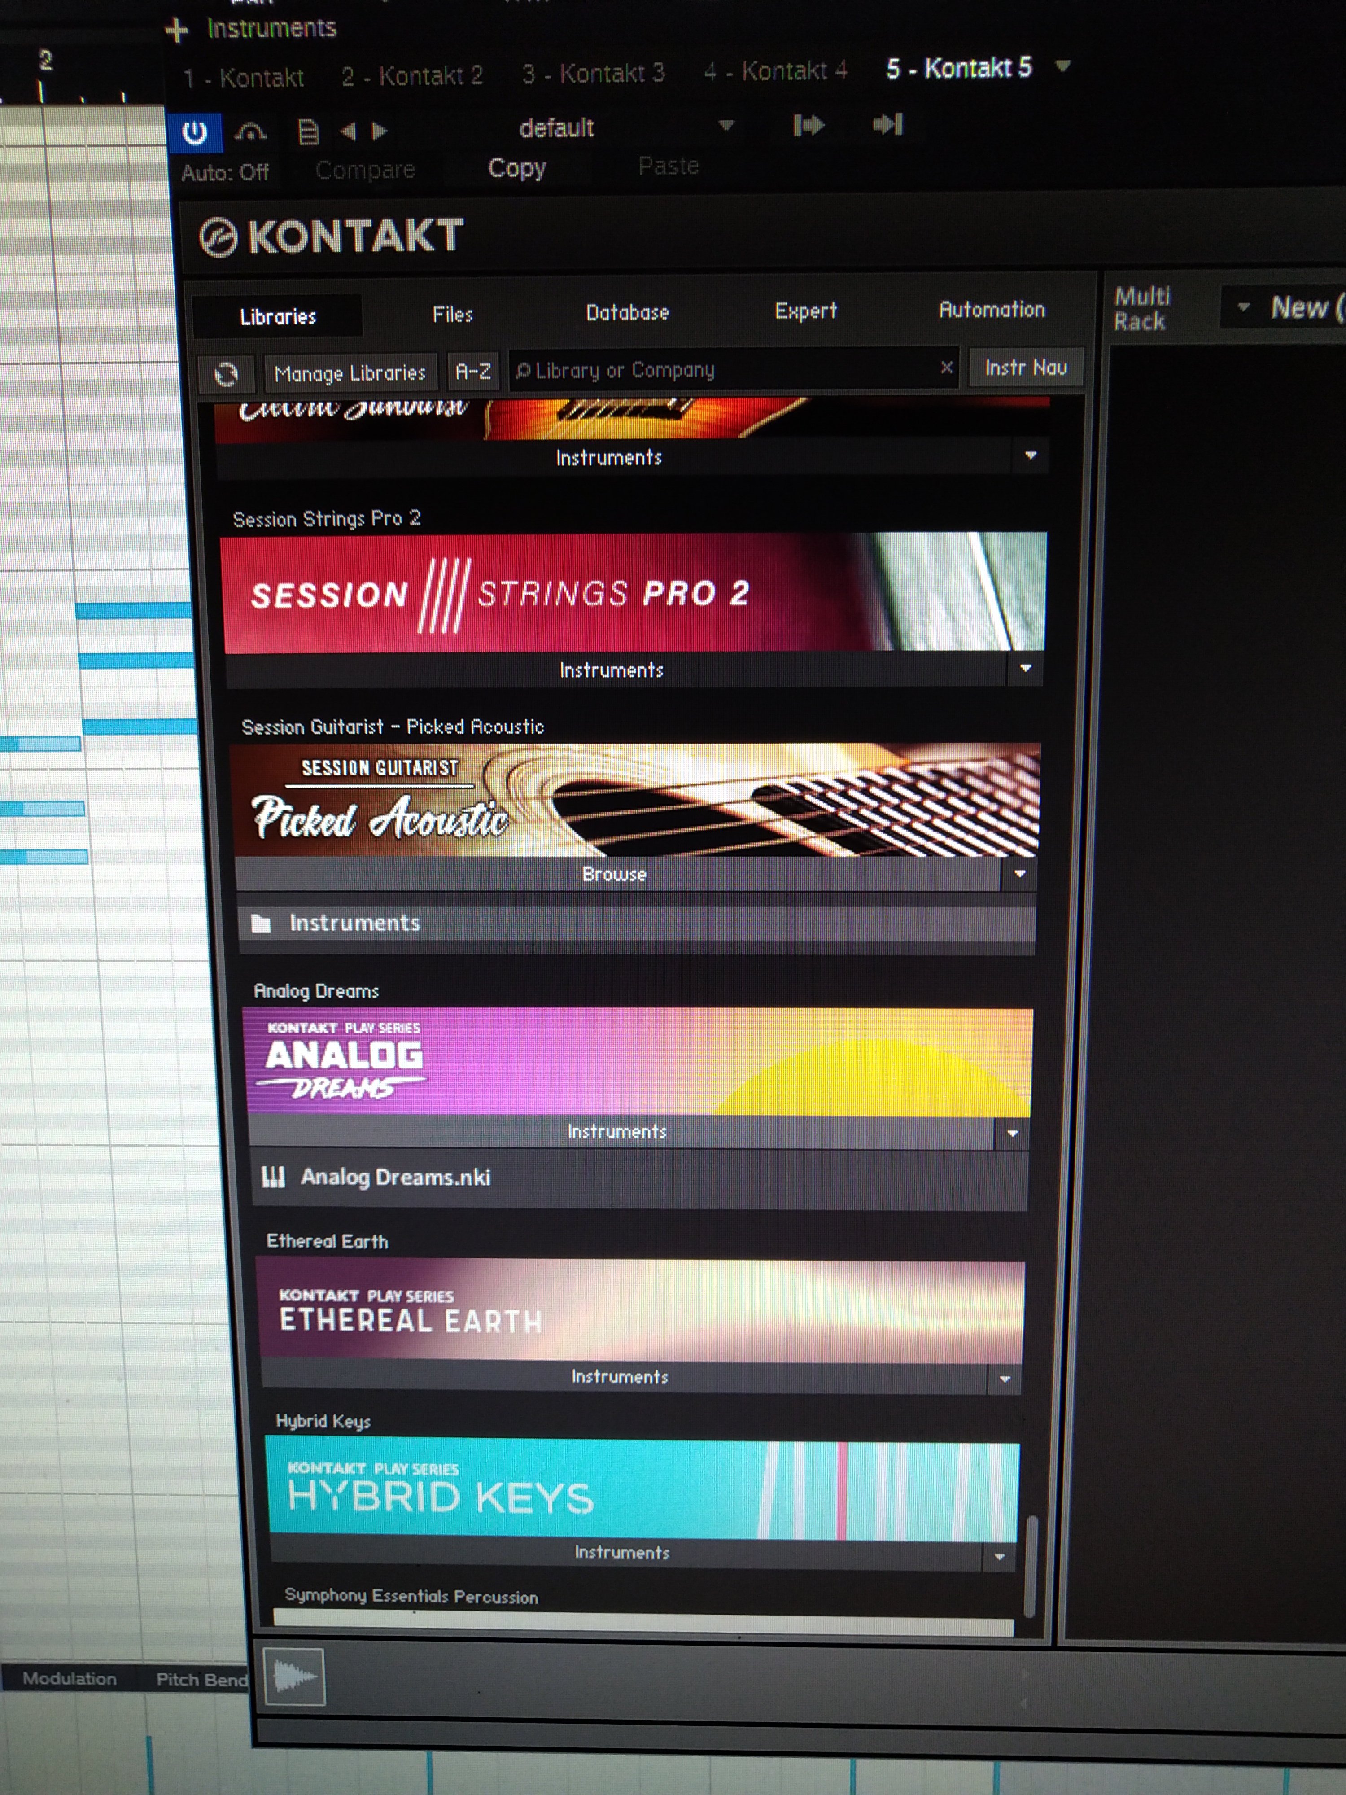Open the preset page document icon
Viewport: 1346px width, 1795px height.
[308, 131]
